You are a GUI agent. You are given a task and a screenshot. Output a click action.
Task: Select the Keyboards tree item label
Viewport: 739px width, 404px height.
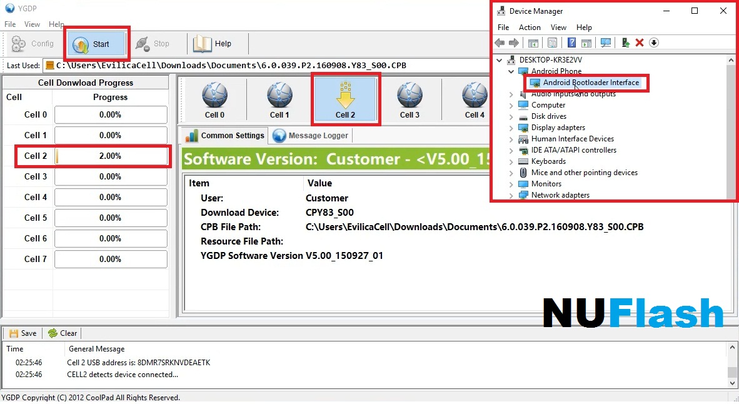(x=548, y=161)
